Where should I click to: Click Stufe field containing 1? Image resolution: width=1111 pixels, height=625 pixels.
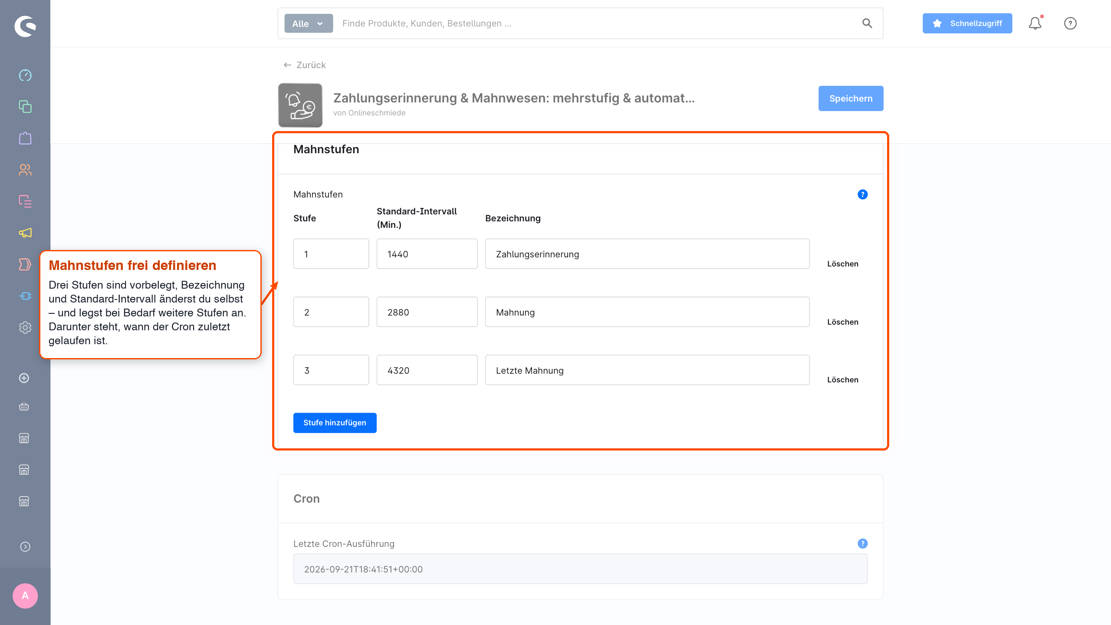[x=331, y=254]
